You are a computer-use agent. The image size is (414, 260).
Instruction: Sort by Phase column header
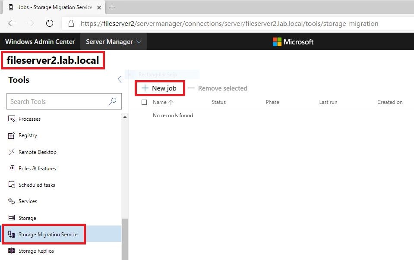coord(272,102)
